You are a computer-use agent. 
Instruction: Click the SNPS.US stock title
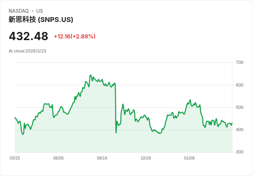(x=41, y=20)
